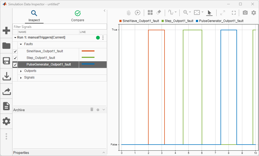Expand the Signals tree group
This screenshot has width=259, height=156.
[x=21, y=78]
